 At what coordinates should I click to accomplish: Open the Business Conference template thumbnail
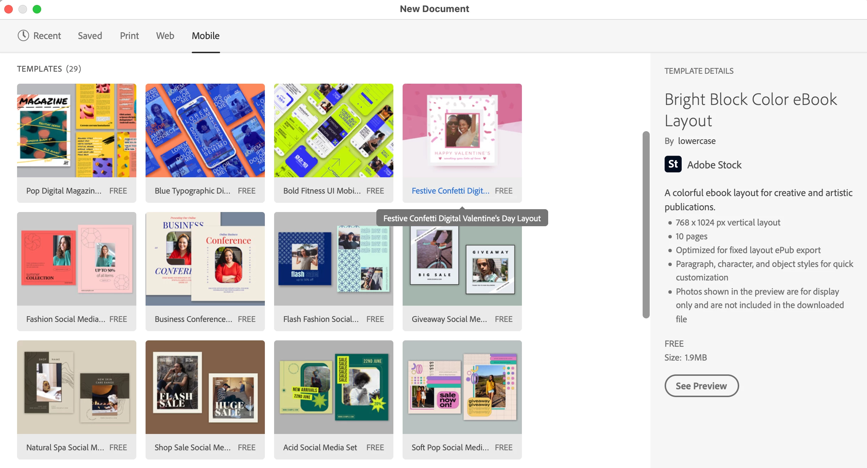tap(205, 259)
